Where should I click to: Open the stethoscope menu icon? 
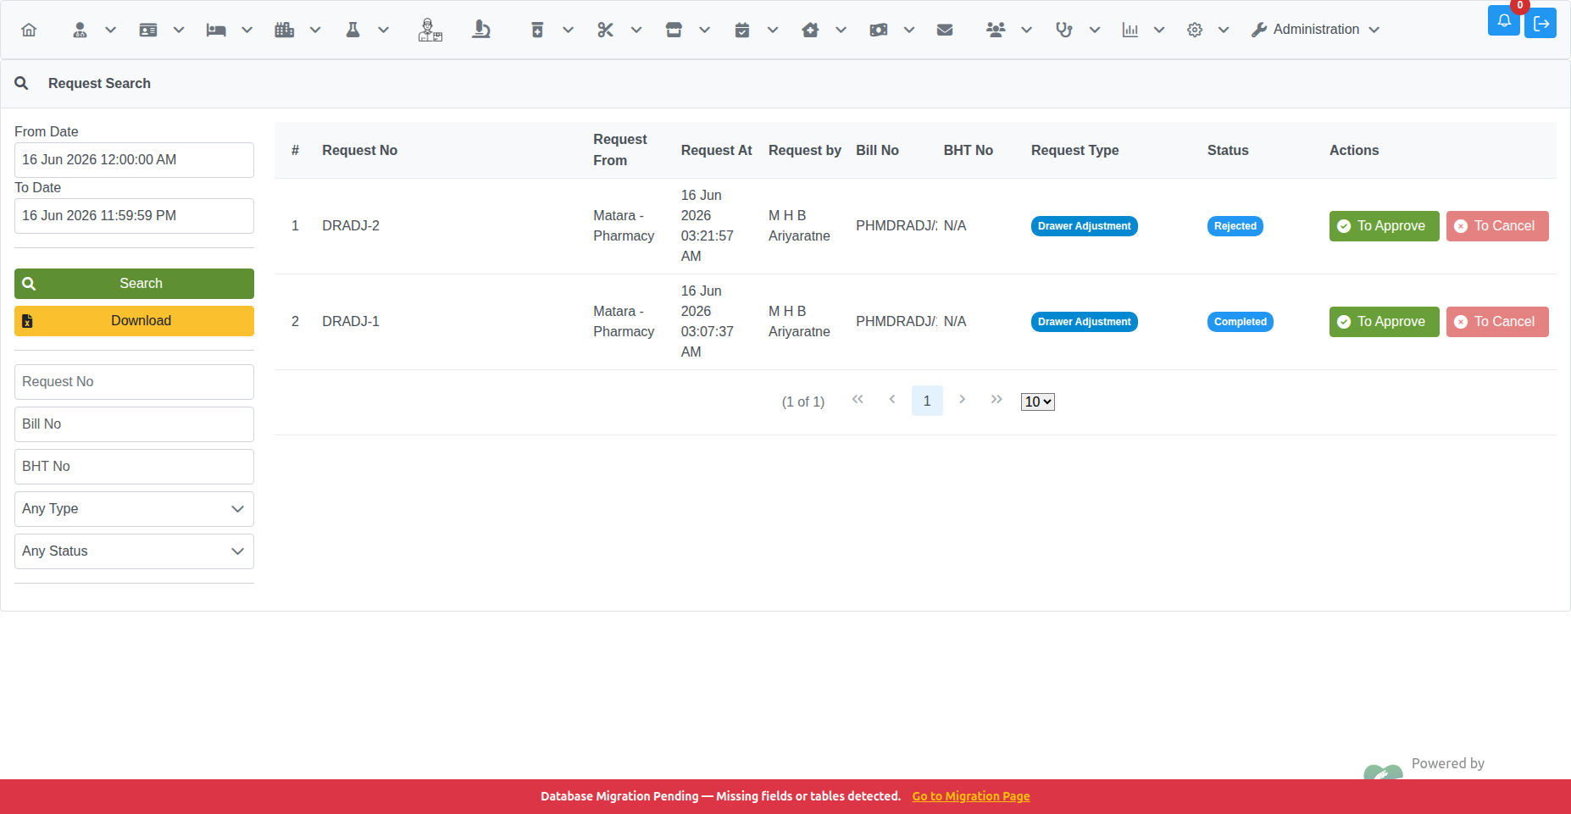coord(1064,30)
